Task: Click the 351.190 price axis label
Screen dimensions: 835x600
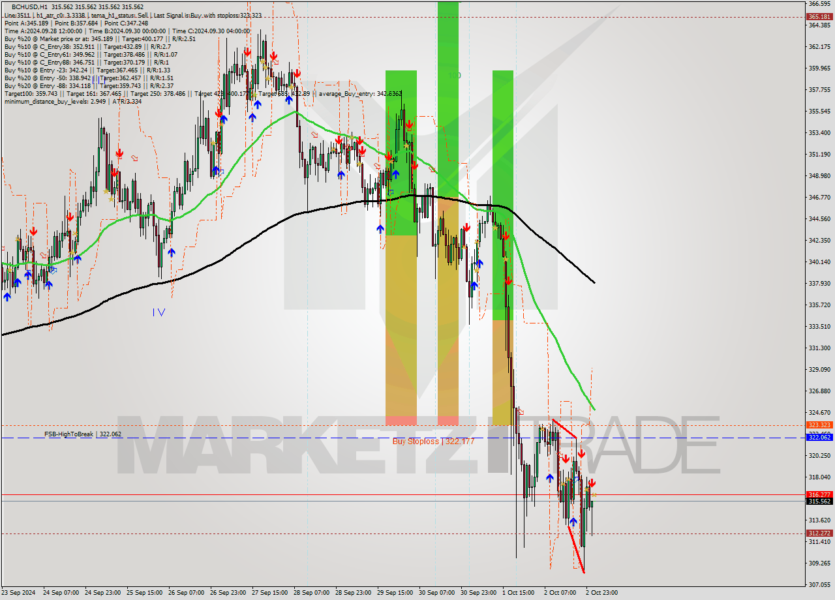Action: click(x=819, y=154)
